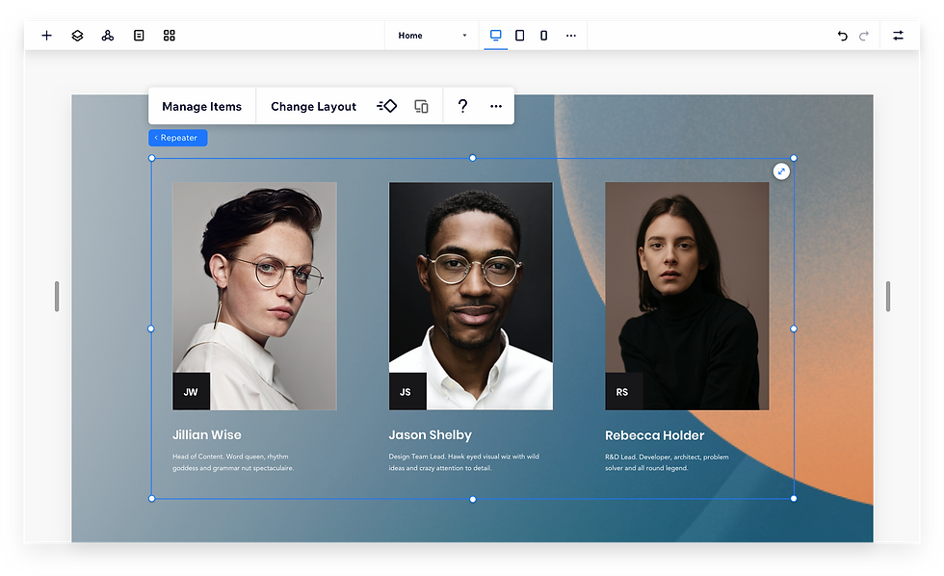Click the Repeater breadcrumb label

(x=177, y=138)
